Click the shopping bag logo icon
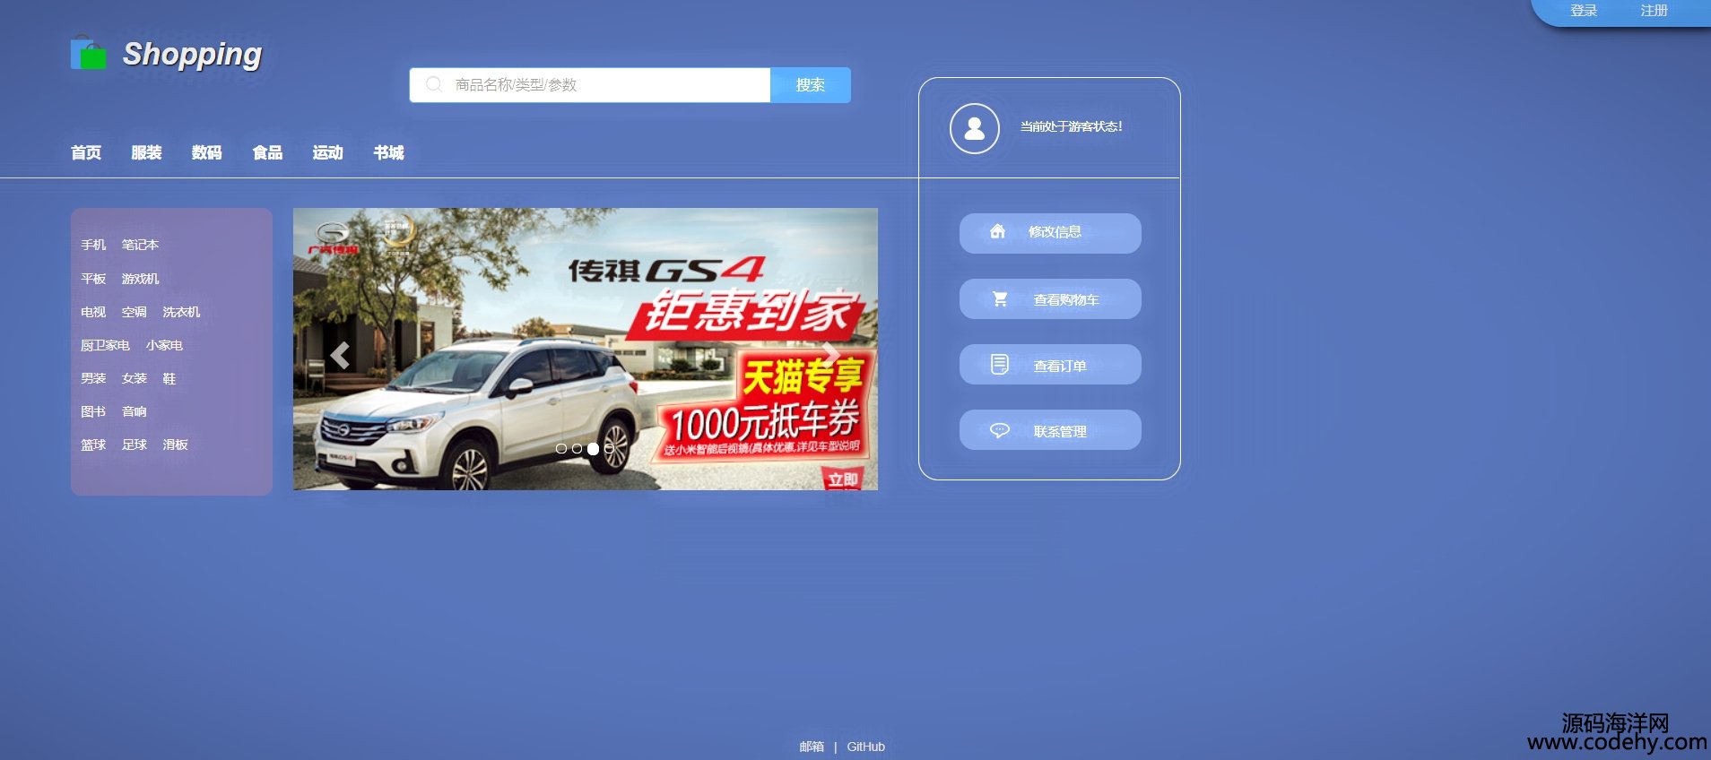The width and height of the screenshot is (1711, 760). [x=89, y=52]
